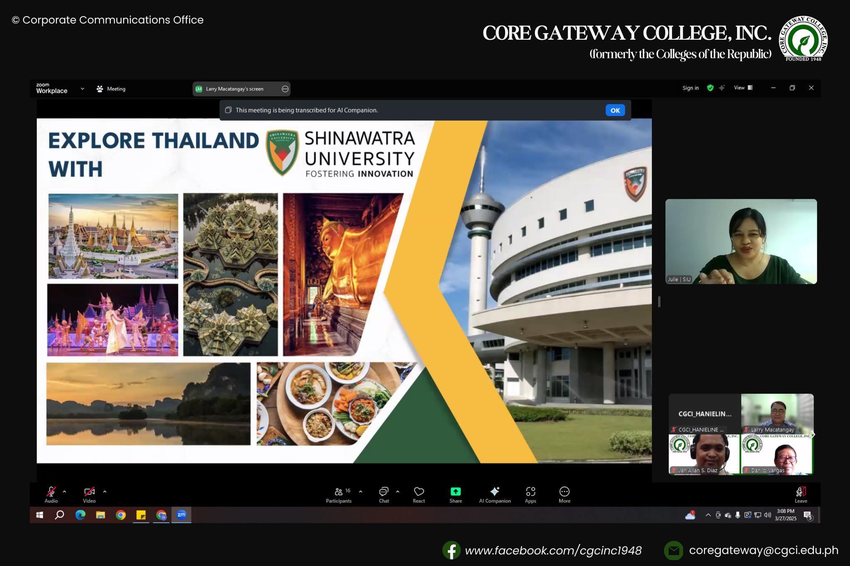Image resolution: width=850 pixels, height=566 pixels.
Task: Open the React reactions menu
Action: [419, 493]
